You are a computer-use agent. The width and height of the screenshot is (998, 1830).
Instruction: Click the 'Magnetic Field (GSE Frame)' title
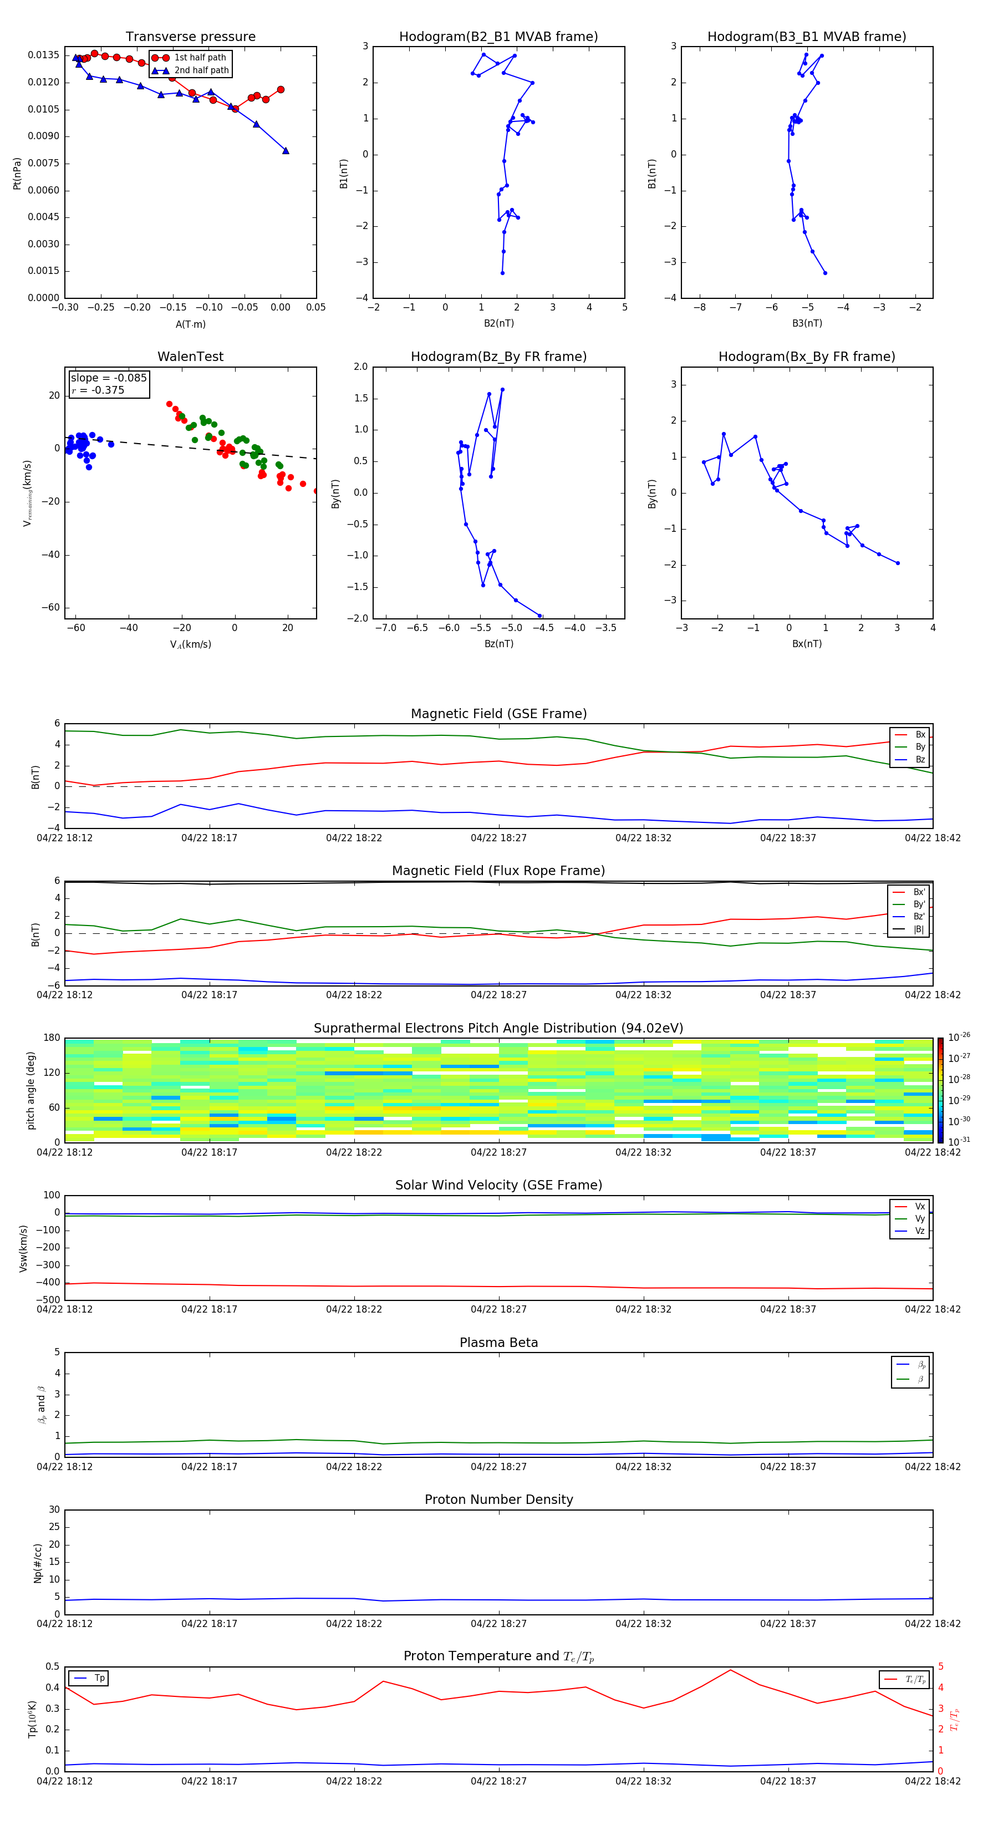498,714
